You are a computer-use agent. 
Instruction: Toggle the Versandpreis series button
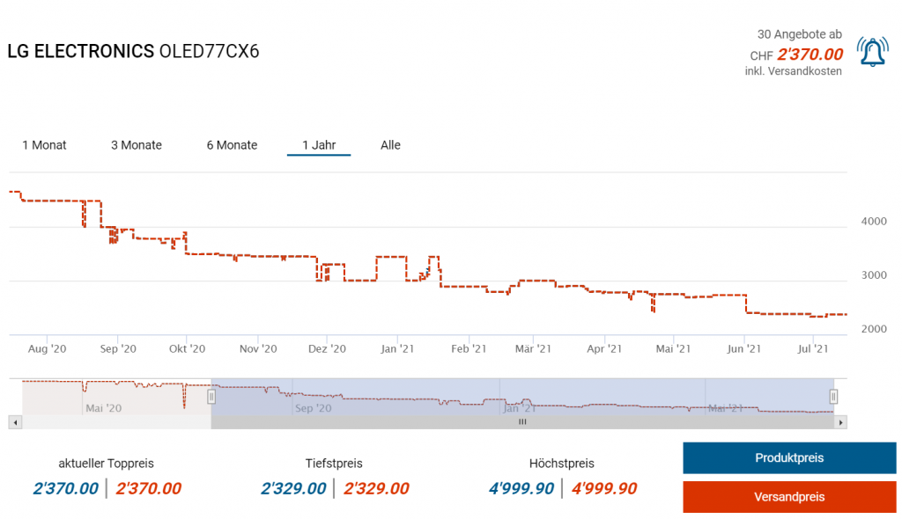[x=789, y=497]
